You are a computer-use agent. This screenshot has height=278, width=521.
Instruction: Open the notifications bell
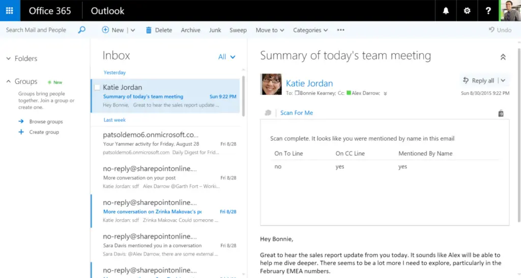pyautogui.click(x=446, y=11)
